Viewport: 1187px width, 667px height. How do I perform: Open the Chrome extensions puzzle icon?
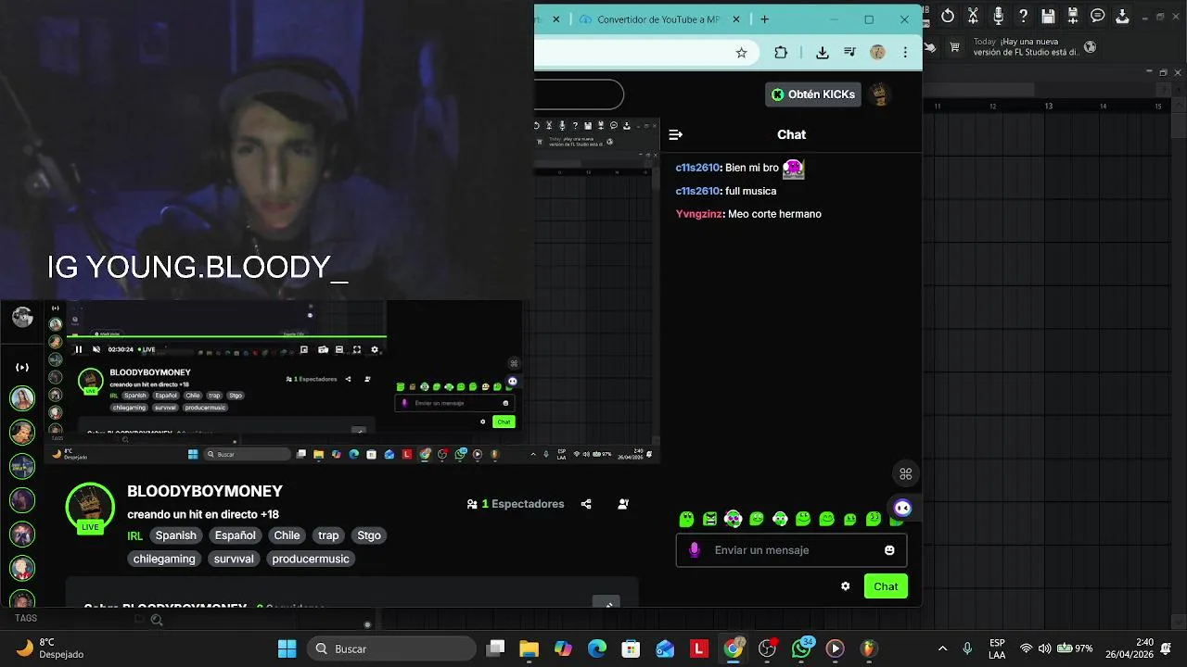pos(781,53)
